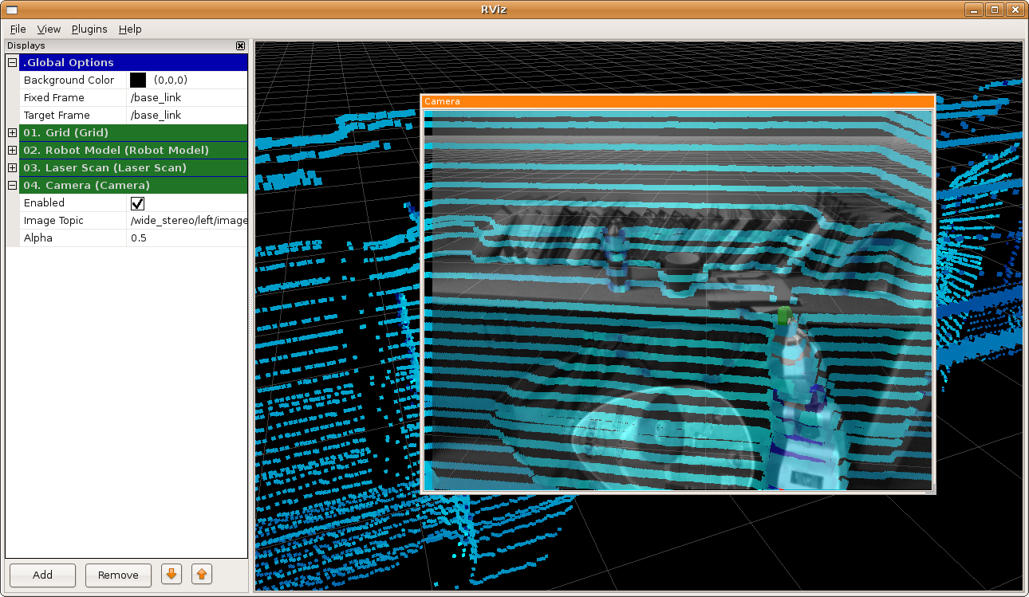The height and width of the screenshot is (597, 1029).
Task: Collapse the 04. Camera display
Action: click(x=12, y=186)
